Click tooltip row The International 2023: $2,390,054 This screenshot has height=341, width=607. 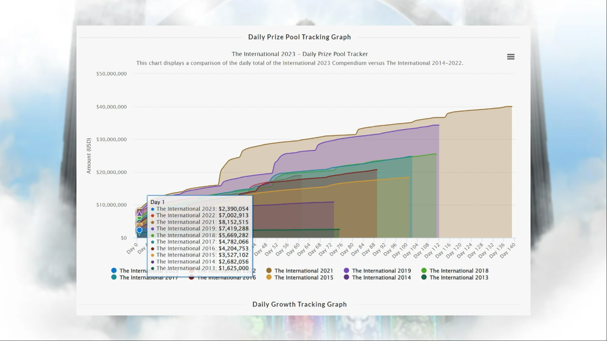pos(200,209)
